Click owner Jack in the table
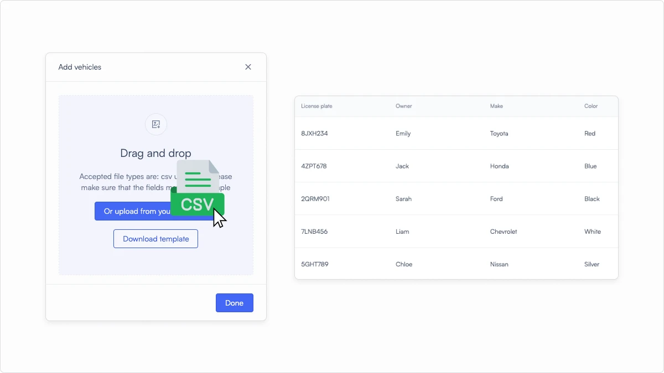This screenshot has width=664, height=373. (402, 166)
